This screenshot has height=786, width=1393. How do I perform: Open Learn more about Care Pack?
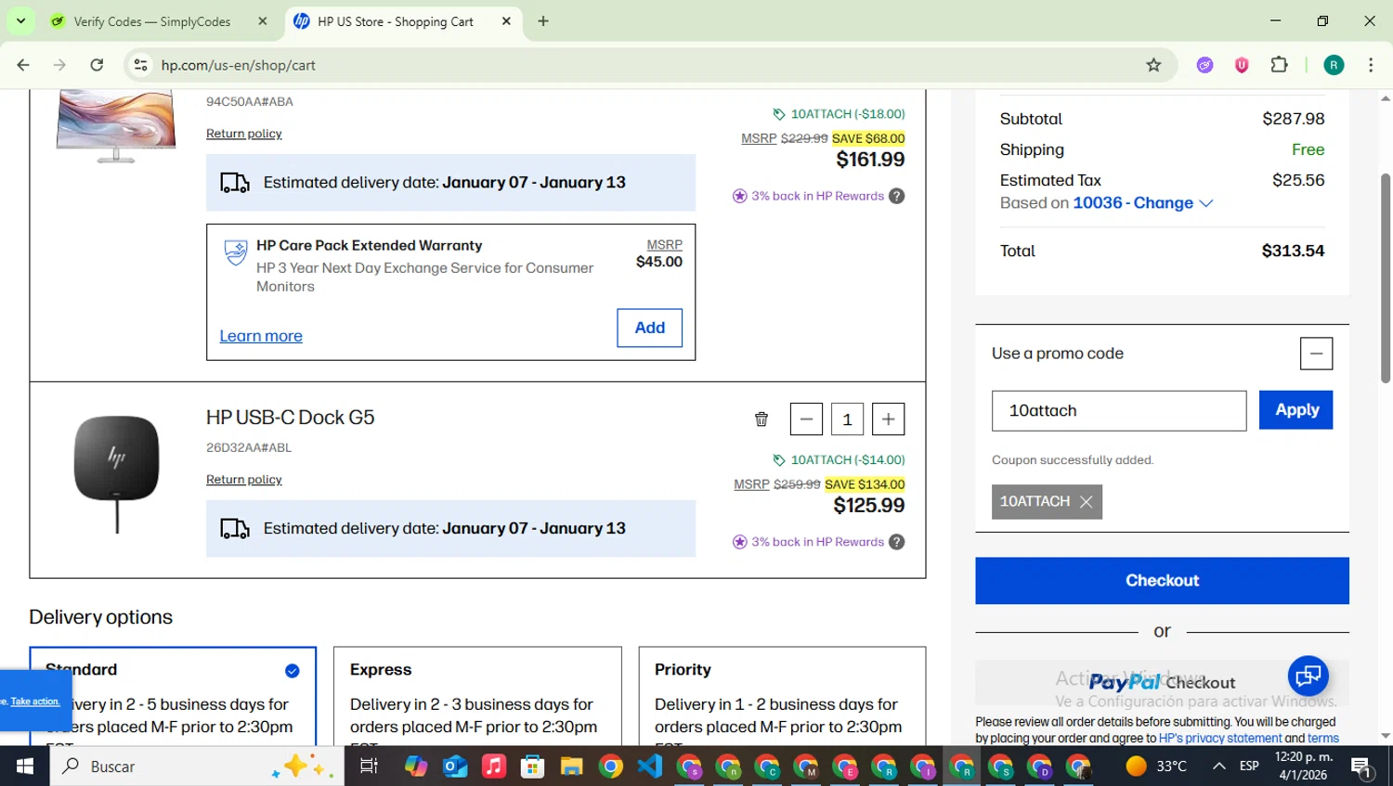coord(261,336)
